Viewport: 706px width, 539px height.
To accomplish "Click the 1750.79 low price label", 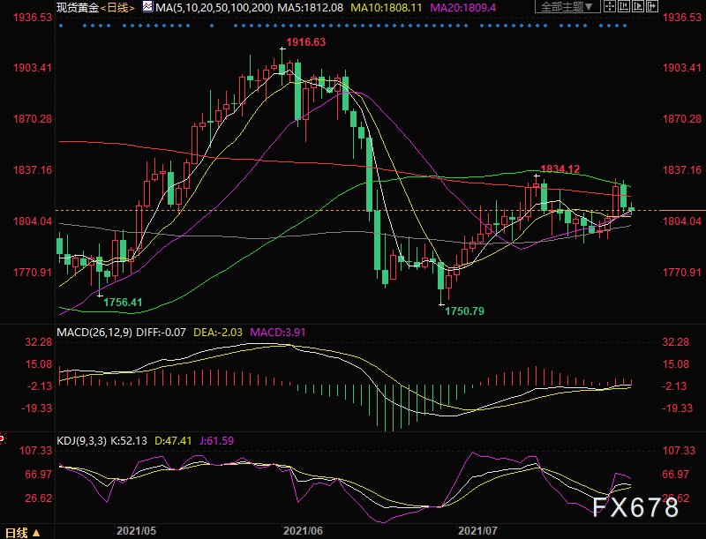I will click(x=465, y=311).
